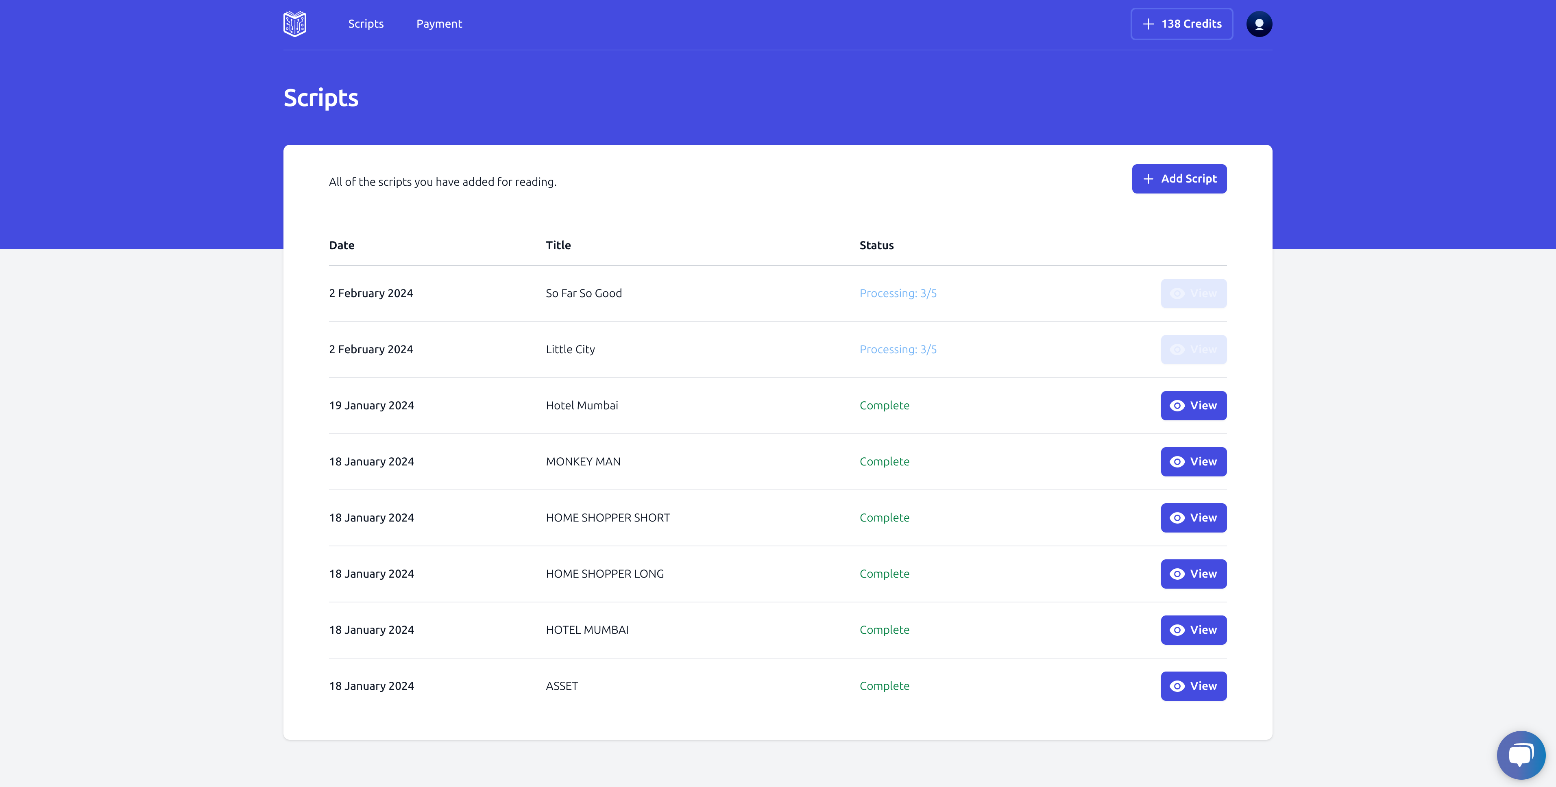This screenshot has width=1556, height=787.
Task: Go to the Scripts menu item
Action: 366,24
